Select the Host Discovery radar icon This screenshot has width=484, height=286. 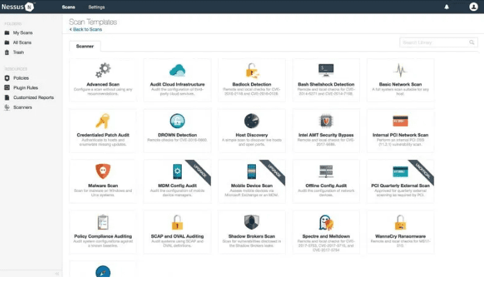tap(252, 120)
